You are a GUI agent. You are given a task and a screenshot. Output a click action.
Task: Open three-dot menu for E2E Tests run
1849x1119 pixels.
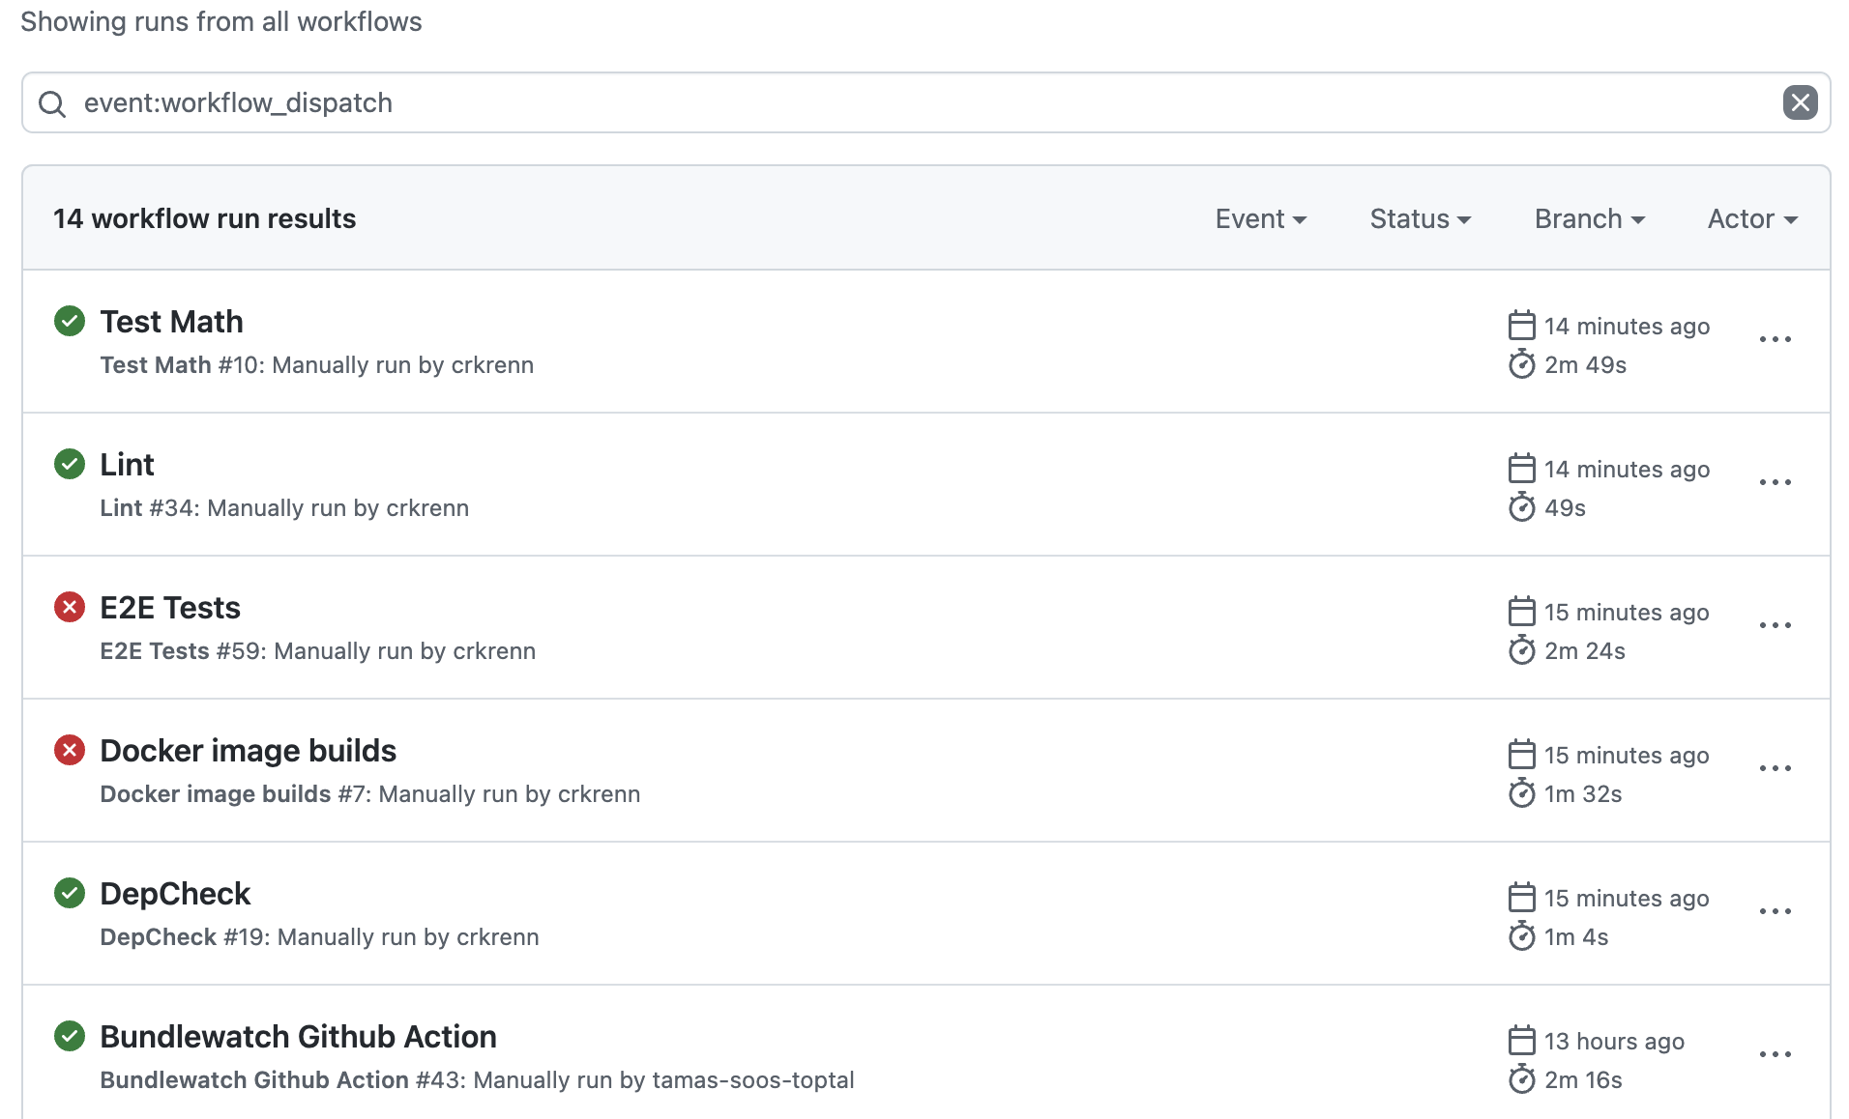pos(1775,625)
